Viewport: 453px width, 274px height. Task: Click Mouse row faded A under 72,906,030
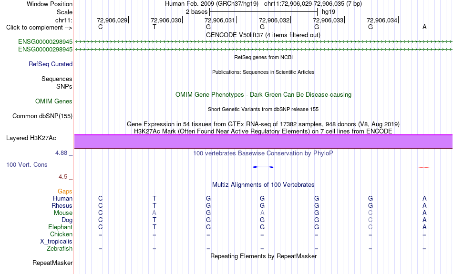click(x=154, y=213)
